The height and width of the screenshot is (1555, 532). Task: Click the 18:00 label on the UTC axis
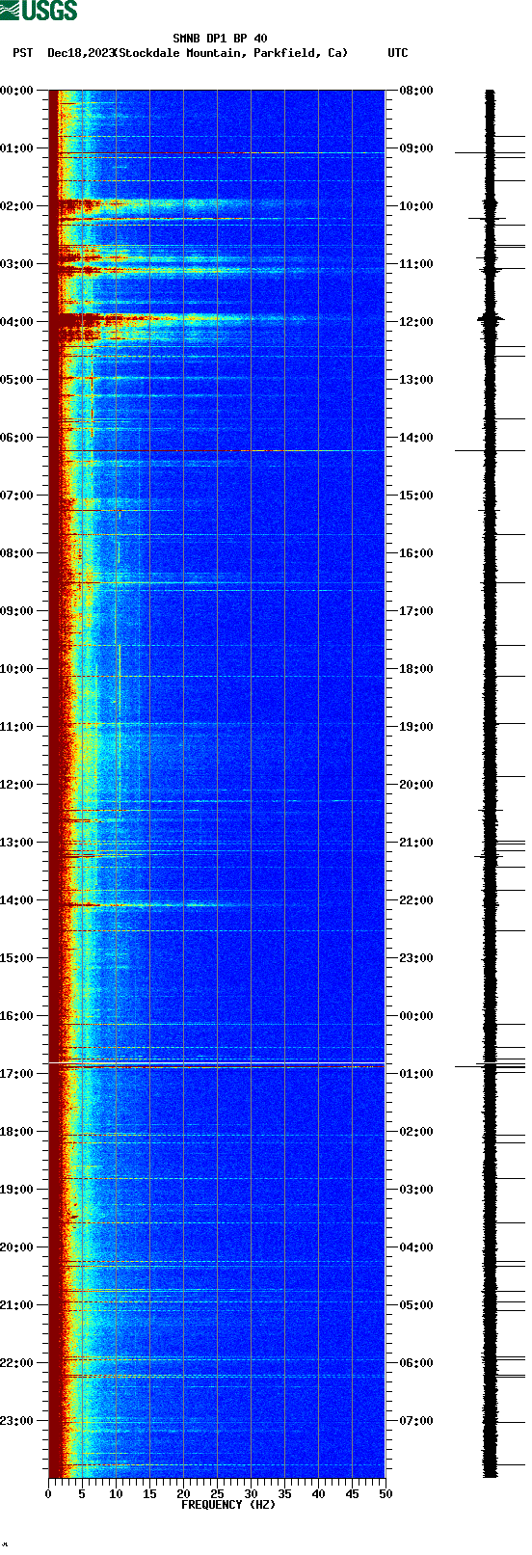pos(416,669)
